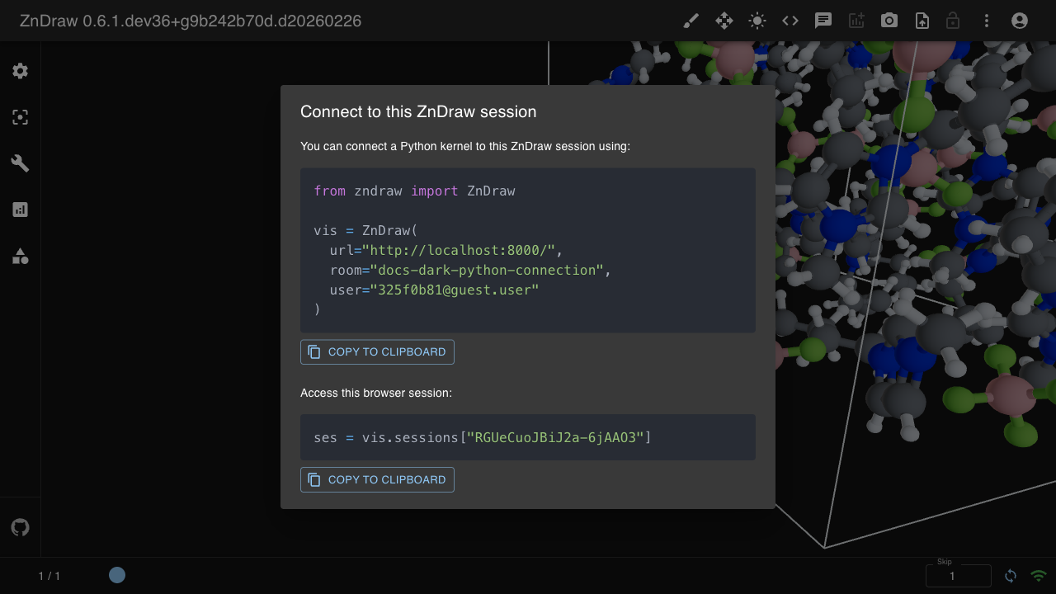Open the file upload icon in the toolbar
This screenshot has width=1056, height=594.
[922, 21]
